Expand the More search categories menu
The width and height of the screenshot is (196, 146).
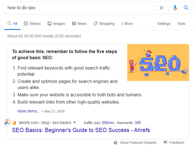click(x=127, y=23)
